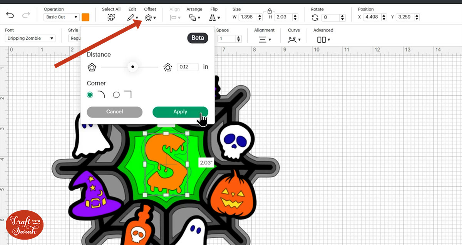The height and width of the screenshot is (245, 462).
Task: Open the Operation Basic Cut dropdown
Action: 62,17
